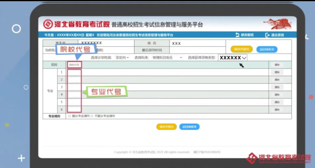This screenshot has width=315, height=168.
Task: Click the 专业 code input in row 6
Action: (x=74, y=110)
